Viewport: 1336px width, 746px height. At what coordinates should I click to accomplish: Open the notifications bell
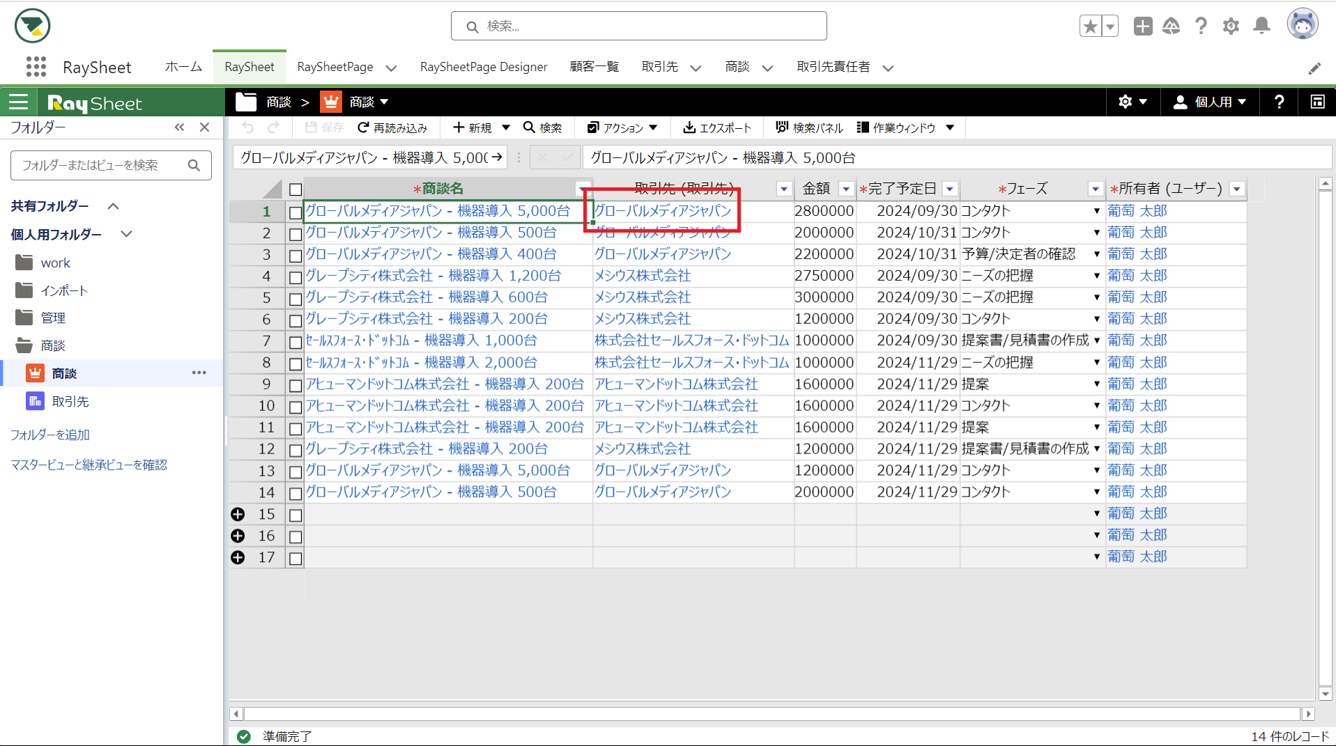click(x=1261, y=26)
